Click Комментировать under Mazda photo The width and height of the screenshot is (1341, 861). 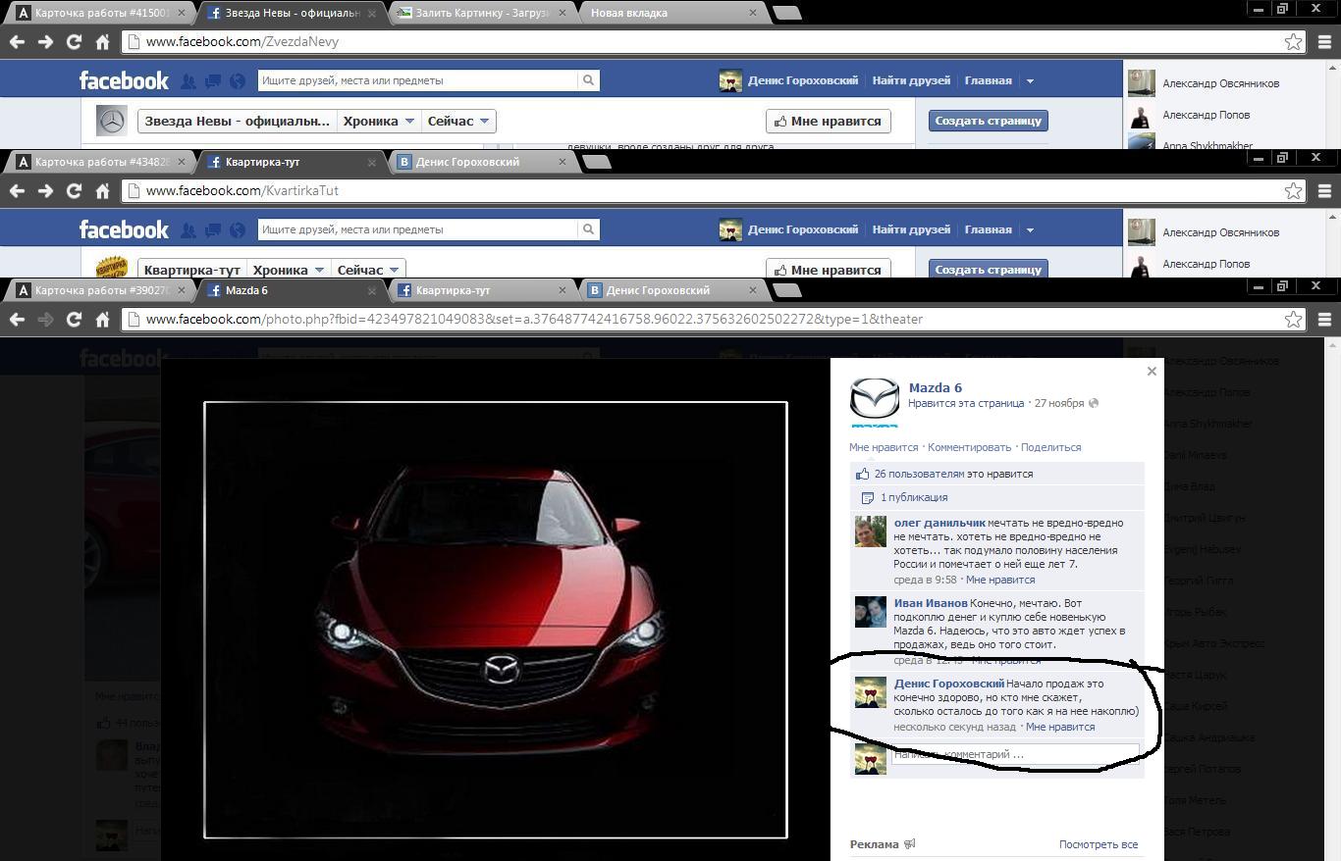tap(969, 447)
